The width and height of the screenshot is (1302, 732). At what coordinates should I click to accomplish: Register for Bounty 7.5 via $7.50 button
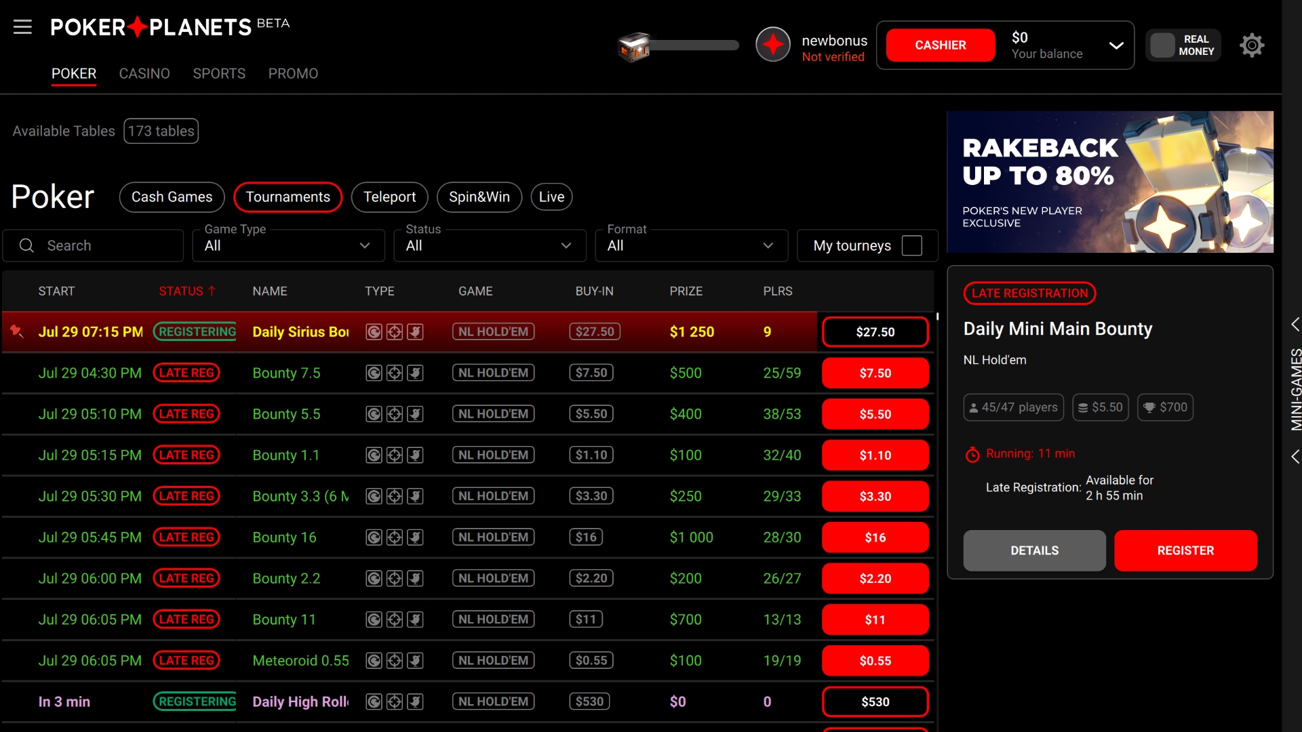(875, 373)
